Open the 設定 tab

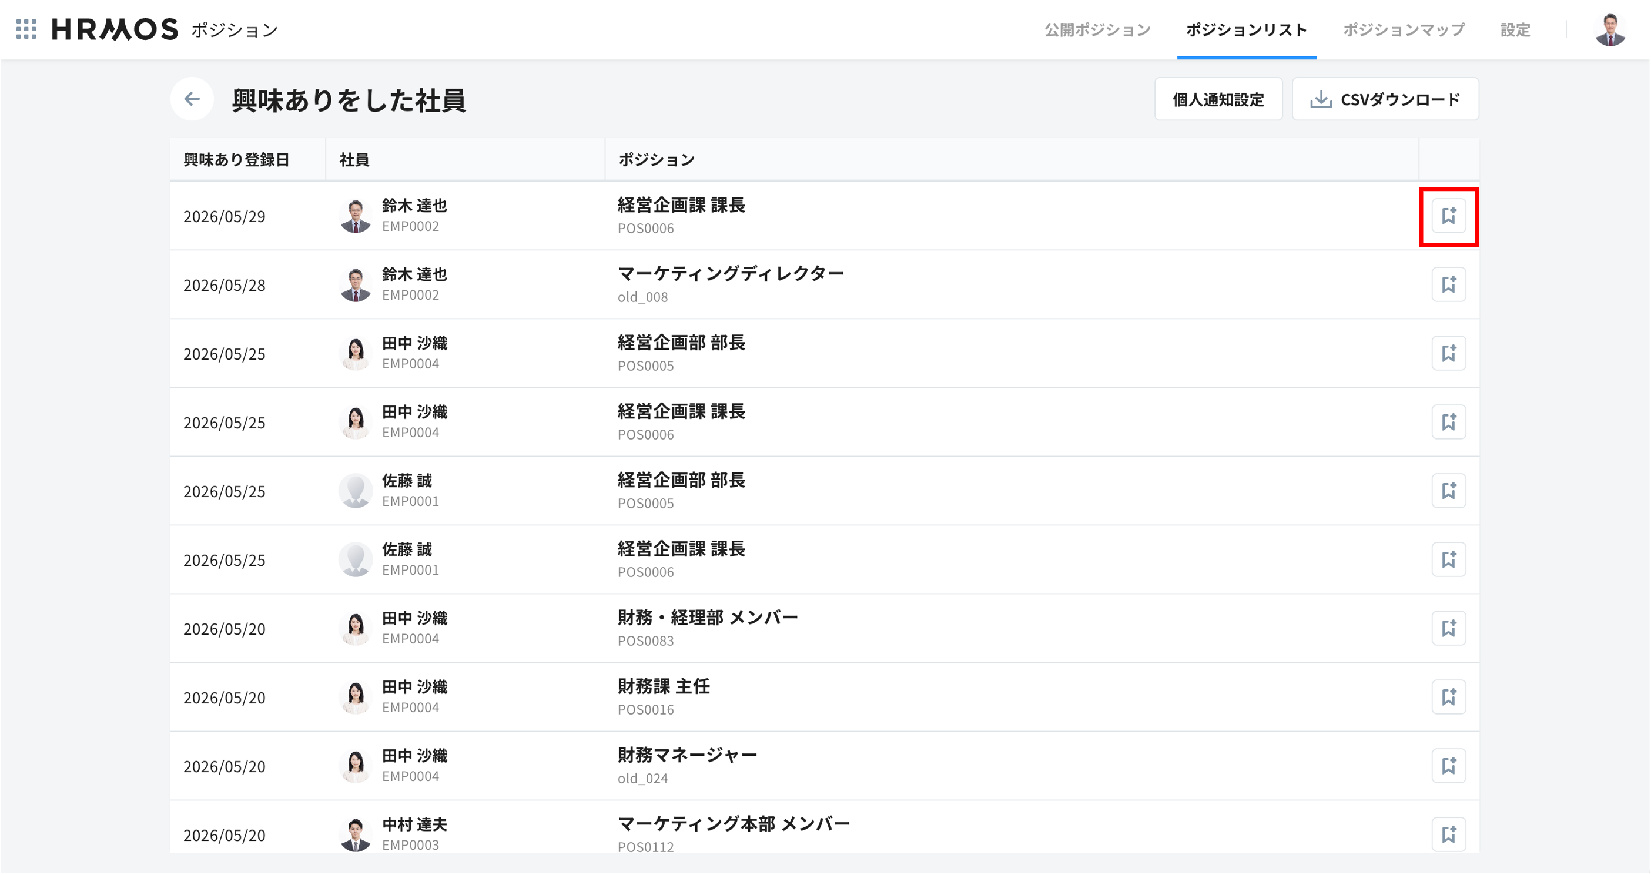(1515, 29)
